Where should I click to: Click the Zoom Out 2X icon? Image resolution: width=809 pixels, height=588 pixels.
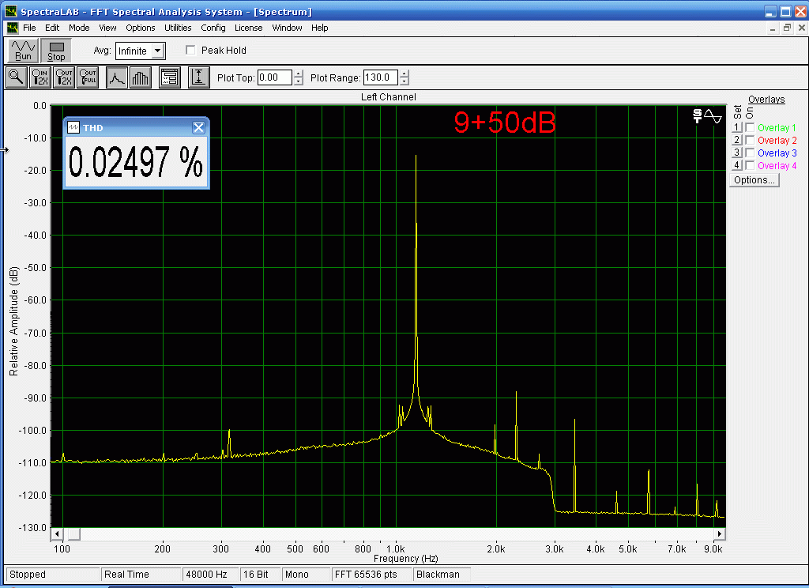[64, 77]
